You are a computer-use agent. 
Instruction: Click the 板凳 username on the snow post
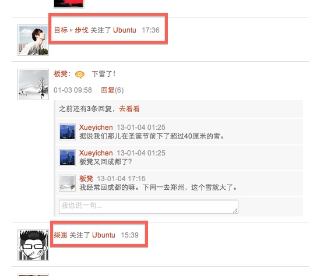61,74
